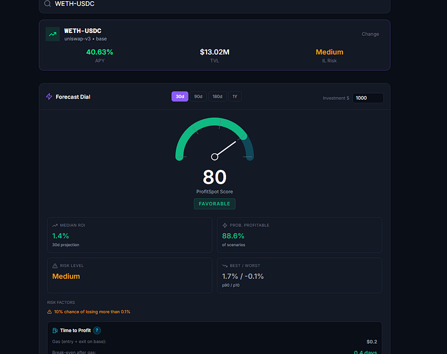Viewport: 447px width, 354px height.
Task: Select the 30d forecast period
Action: click(x=180, y=97)
